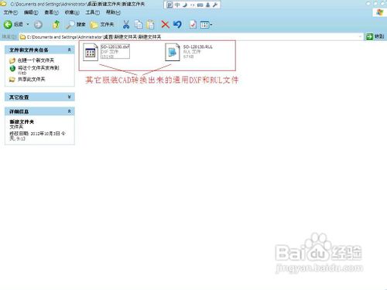Go up one folder level
Screen dimensions: 387x290
[x=56, y=25]
